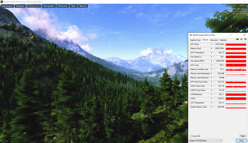
Task: Open the Validation tab
Action: pos(223,40)
